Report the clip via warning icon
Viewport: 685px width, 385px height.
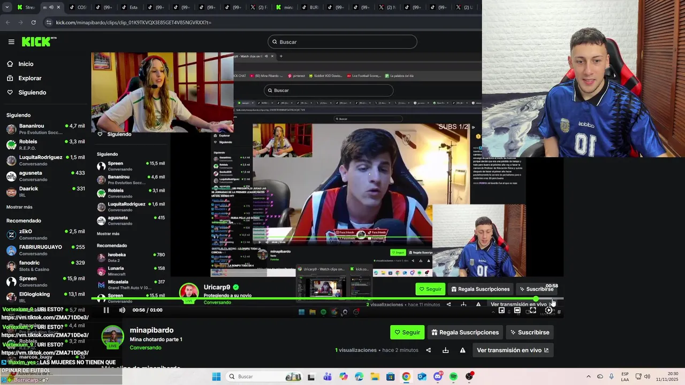click(462, 350)
